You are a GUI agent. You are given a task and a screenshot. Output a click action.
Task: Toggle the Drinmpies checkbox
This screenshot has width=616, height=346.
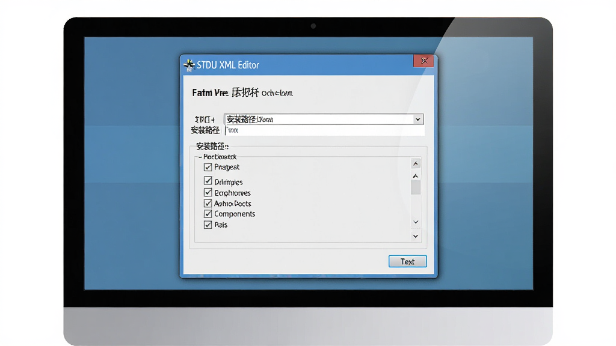[208, 181]
